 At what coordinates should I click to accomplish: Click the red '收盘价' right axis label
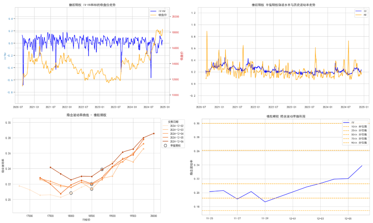182,56
